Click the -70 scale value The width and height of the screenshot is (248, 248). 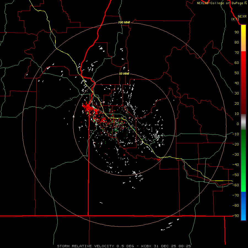(x=236, y=195)
